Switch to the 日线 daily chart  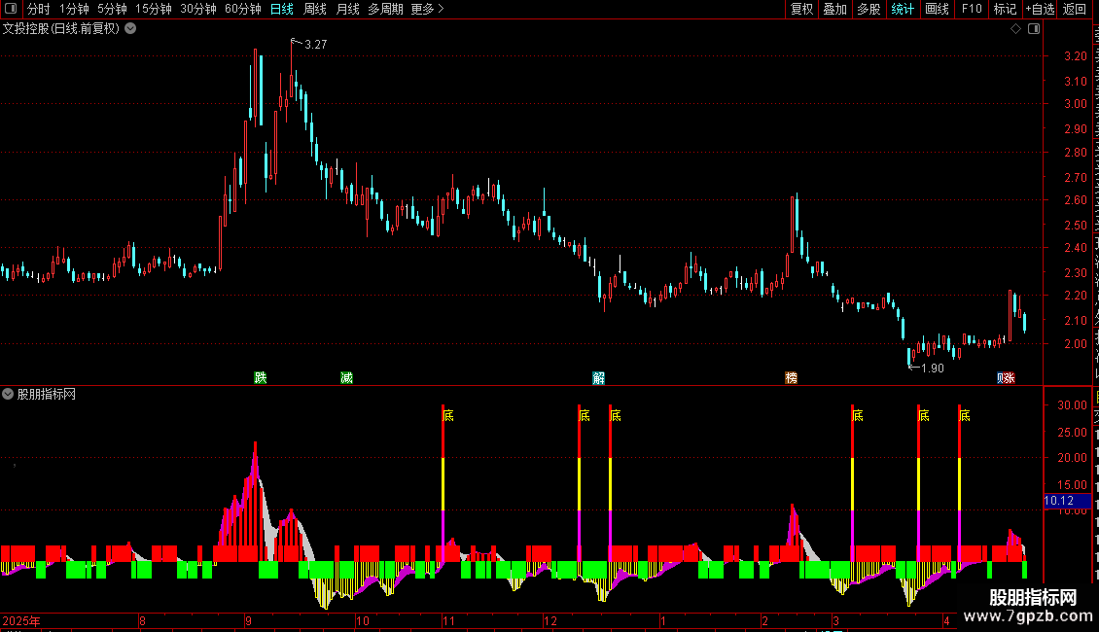[x=282, y=9]
